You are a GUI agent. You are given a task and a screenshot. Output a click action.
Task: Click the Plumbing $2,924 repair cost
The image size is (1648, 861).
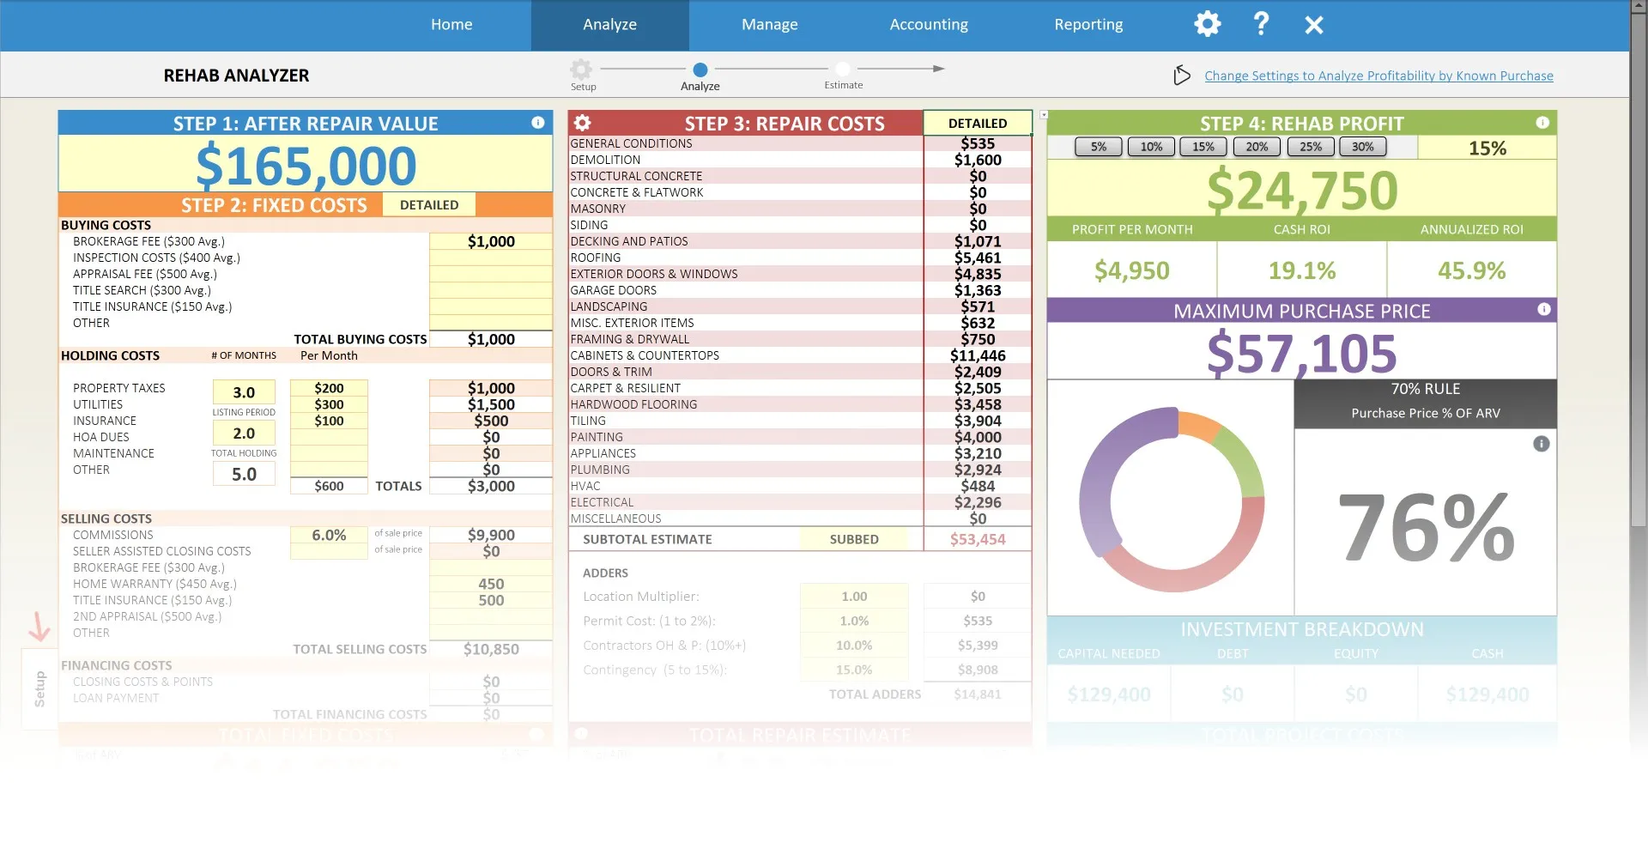tap(978, 470)
